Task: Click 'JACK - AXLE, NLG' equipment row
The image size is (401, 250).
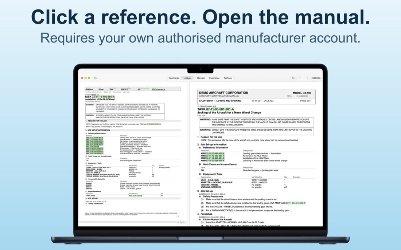Action: [210, 180]
